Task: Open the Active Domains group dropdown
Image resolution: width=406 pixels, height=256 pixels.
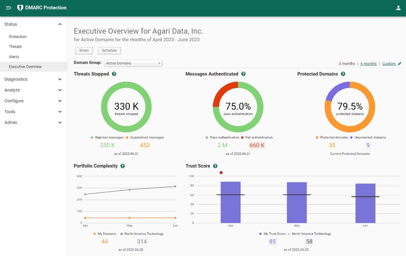Action: pos(133,63)
